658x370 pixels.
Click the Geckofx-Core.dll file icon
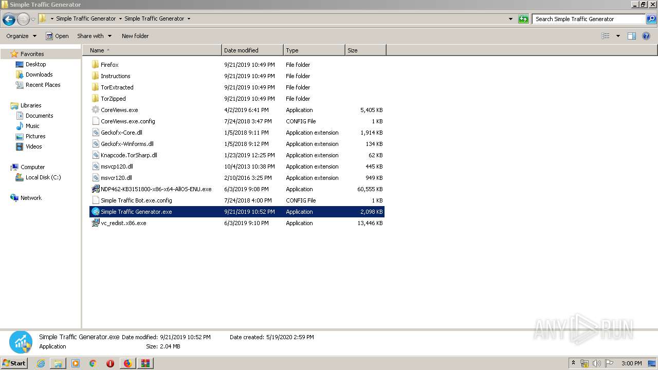pyautogui.click(x=95, y=133)
